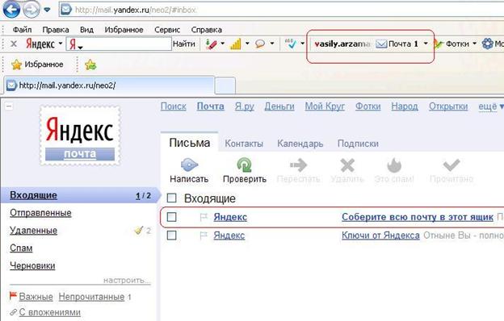Image resolution: width=504 pixels, height=321 pixels.
Task: Open the Мой Круг service link
Action: (325, 106)
